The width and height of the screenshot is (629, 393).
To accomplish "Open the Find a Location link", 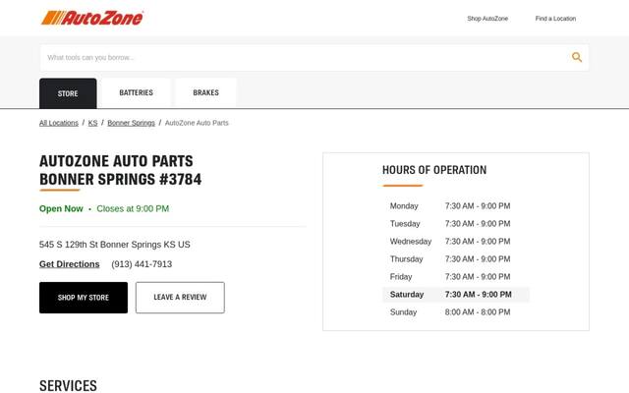I will tap(555, 19).
